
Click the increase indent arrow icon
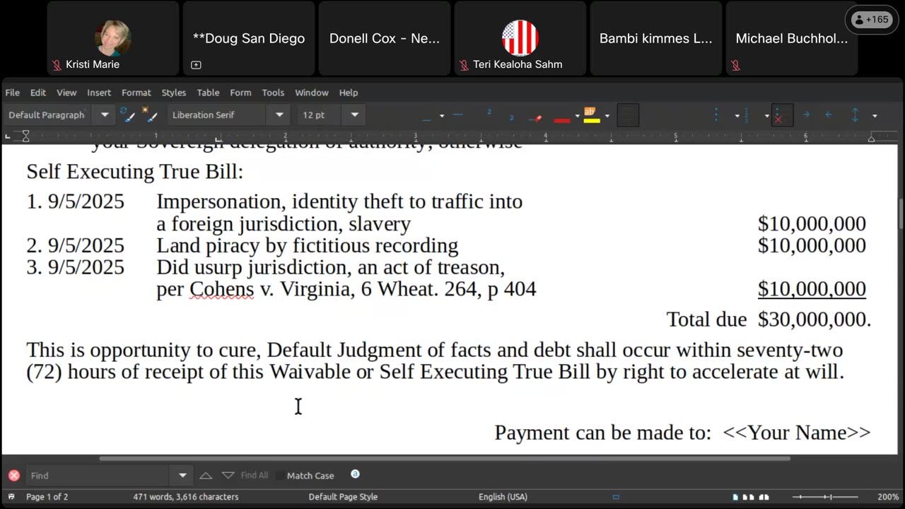[806, 115]
